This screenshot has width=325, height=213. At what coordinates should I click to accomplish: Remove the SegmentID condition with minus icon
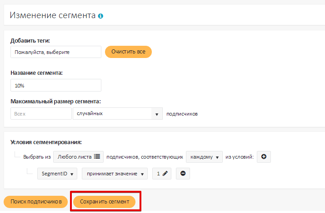(183, 174)
